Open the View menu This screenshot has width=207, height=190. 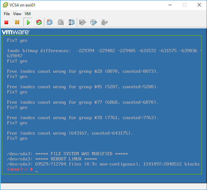tap(17, 14)
